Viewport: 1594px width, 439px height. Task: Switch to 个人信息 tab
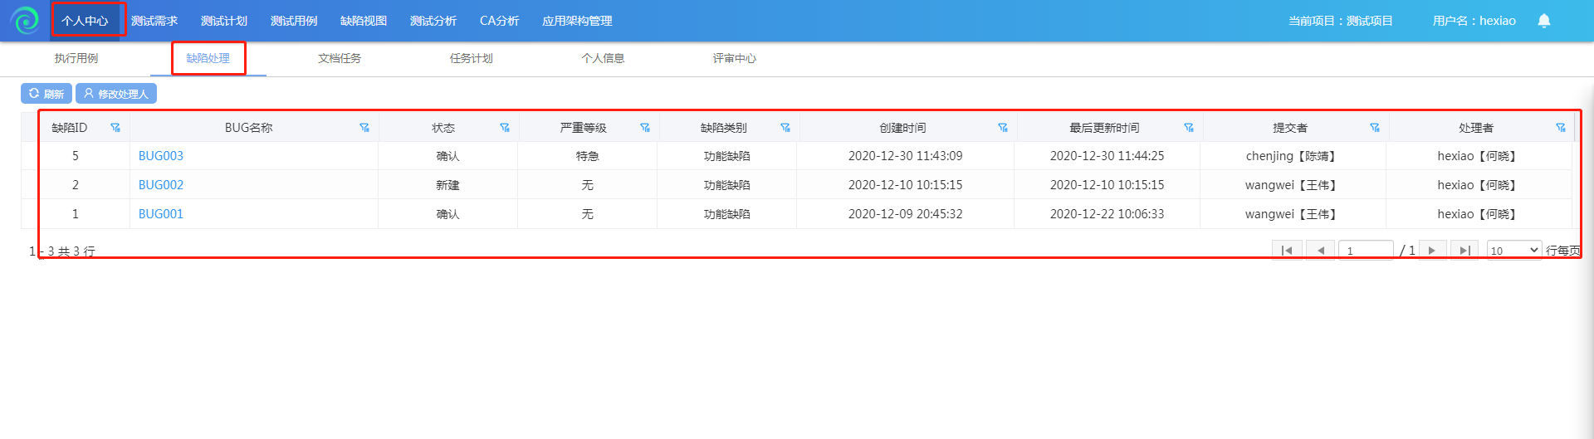pyautogui.click(x=603, y=58)
